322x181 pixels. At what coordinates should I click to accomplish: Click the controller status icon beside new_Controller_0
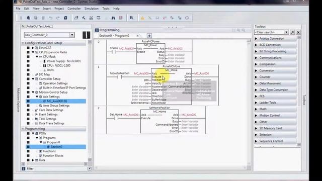point(86,35)
